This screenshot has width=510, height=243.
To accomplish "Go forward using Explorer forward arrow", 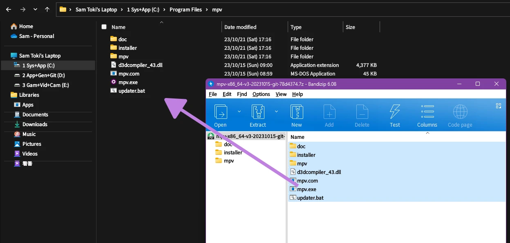I will (x=22, y=9).
